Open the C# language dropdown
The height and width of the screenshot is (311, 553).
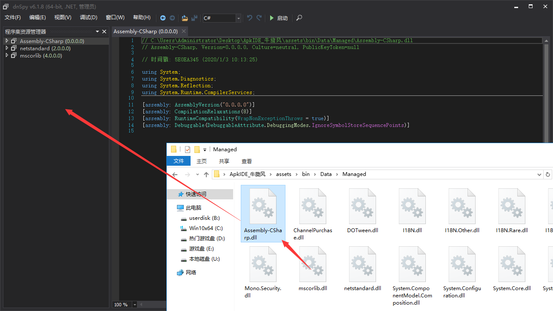(238, 18)
